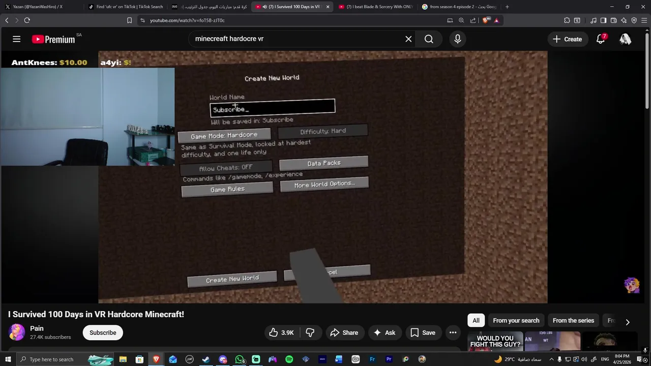Viewport: 651px width, 366px height.
Task: Open a new browser tab
Action: click(507, 7)
